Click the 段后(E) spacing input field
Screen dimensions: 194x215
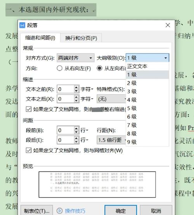click(x=66, y=140)
